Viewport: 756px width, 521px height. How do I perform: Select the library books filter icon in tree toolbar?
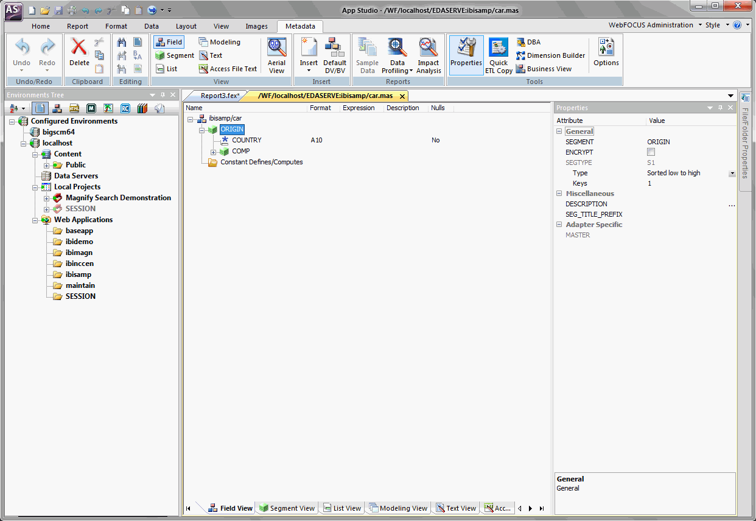pos(142,108)
